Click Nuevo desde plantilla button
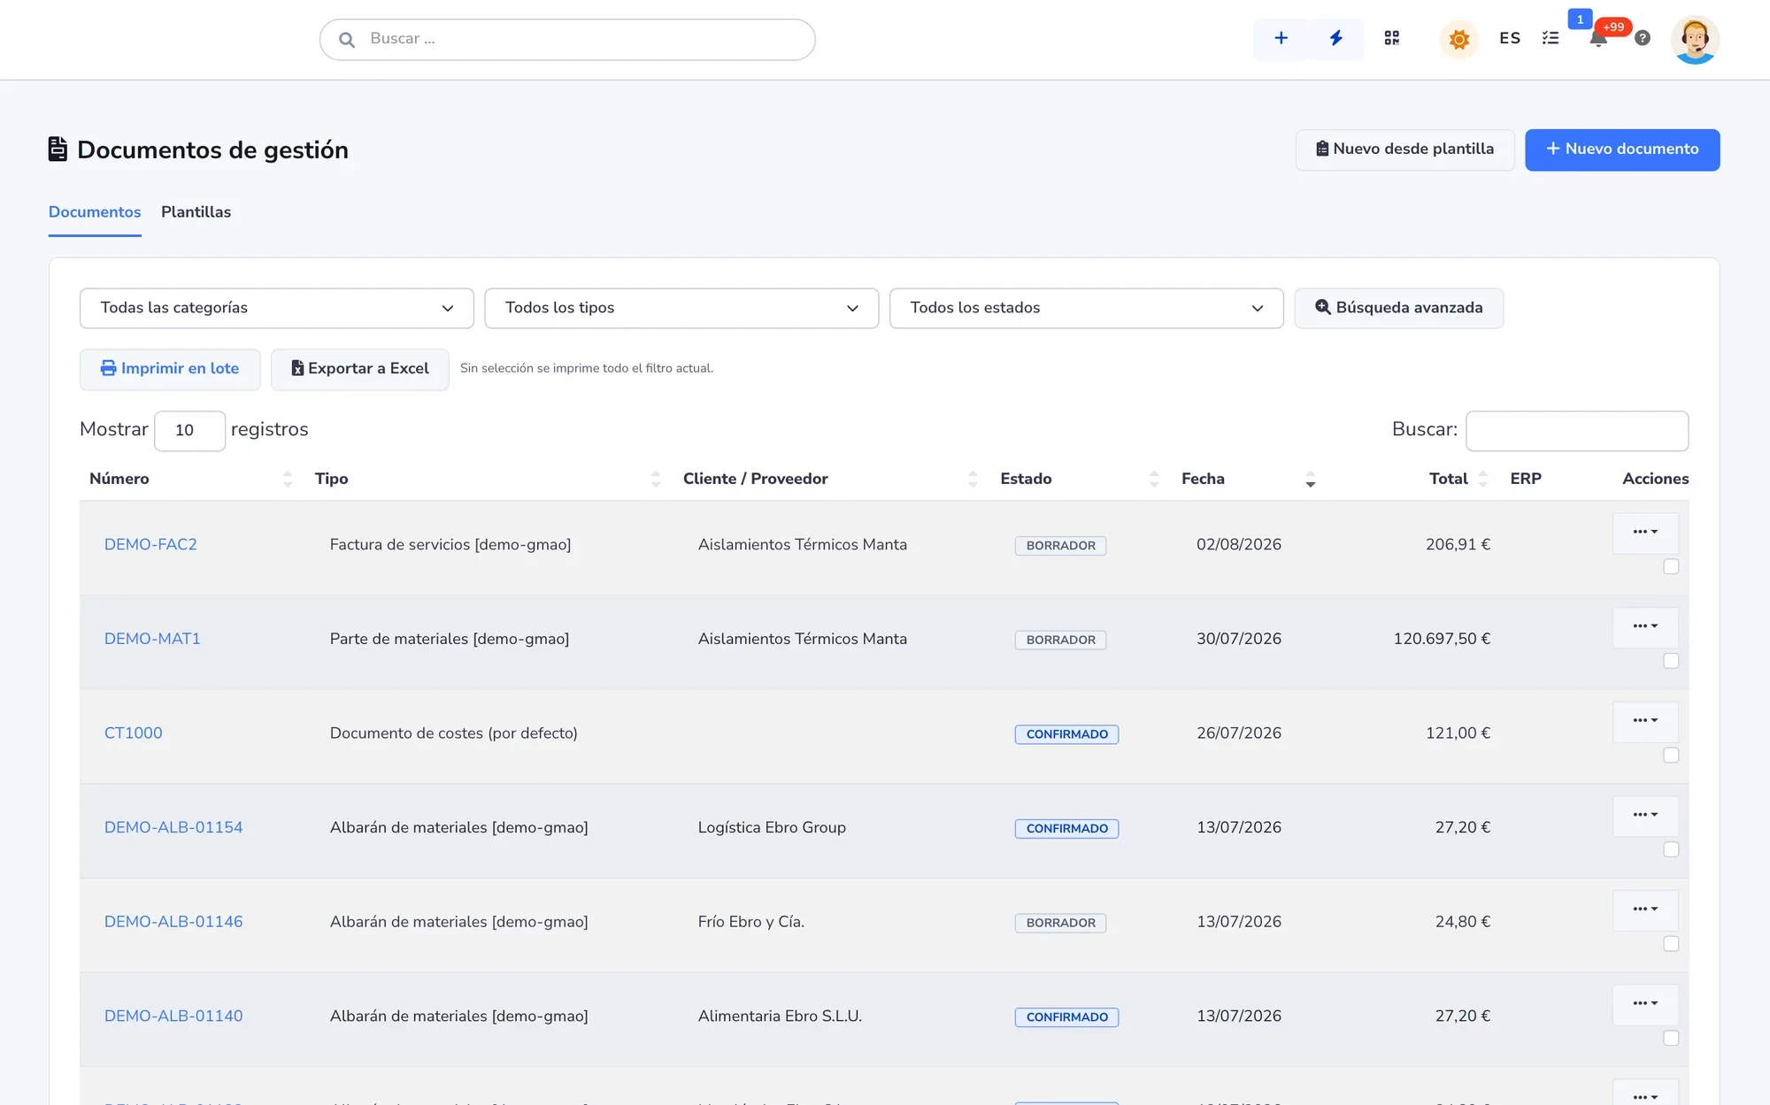This screenshot has width=1770, height=1105. [1404, 150]
